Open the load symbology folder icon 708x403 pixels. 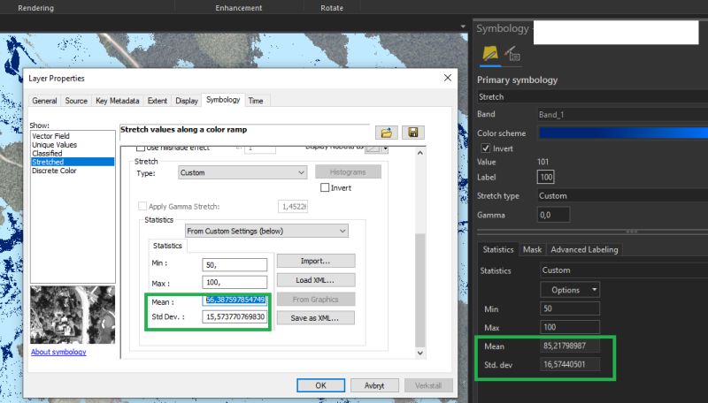[386, 133]
